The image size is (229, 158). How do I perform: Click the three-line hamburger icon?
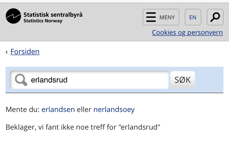point(151,17)
